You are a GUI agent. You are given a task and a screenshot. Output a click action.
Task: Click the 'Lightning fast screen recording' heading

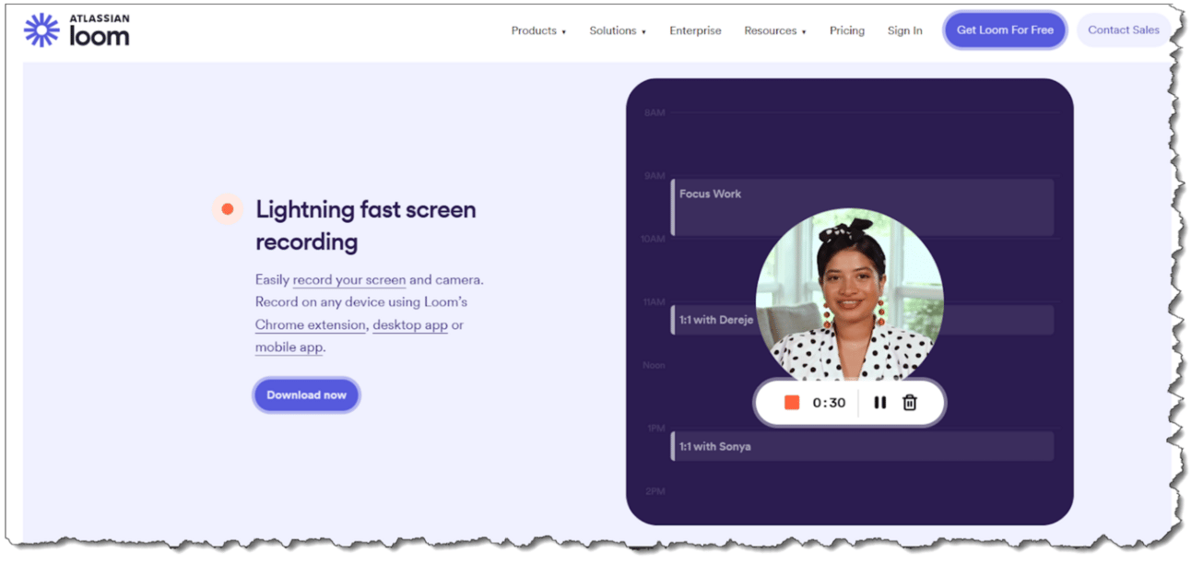[x=366, y=226]
